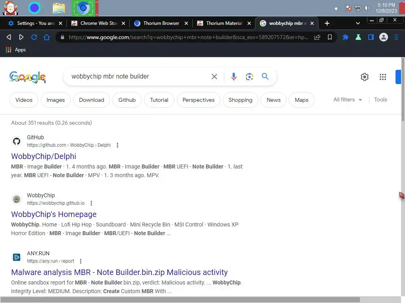Open the search Tools options
The height and width of the screenshot is (303, 405).
tap(380, 99)
